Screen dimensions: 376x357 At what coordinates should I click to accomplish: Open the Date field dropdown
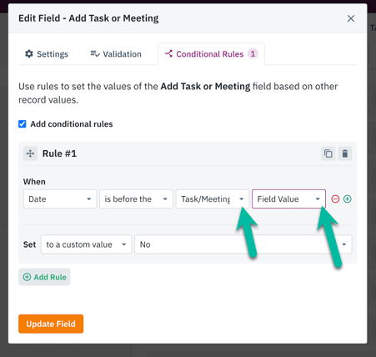coord(60,199)
